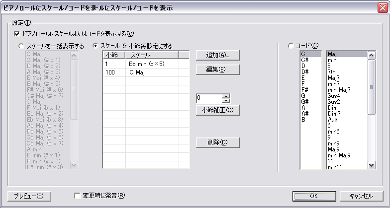Select chord type min9
The width and height of the screenshot is (390, 208).
pyautogui.click(x=347, y=143)
